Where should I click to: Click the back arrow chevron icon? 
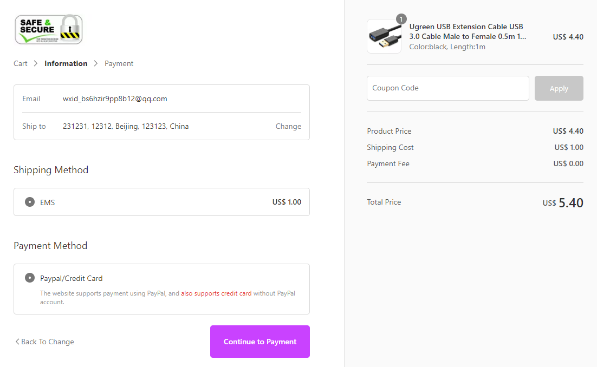[x=17, y=342]
